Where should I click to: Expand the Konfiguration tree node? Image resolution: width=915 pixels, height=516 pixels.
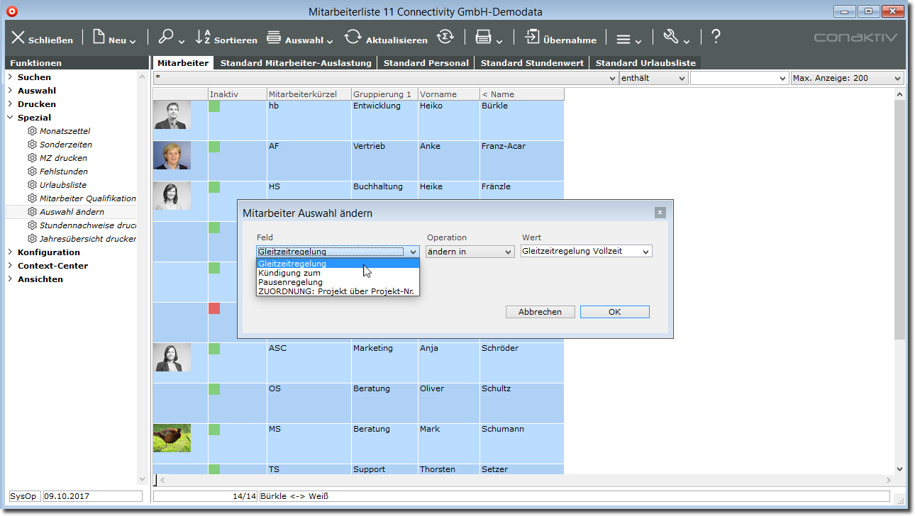pyautogui.click(x=10, y=252)
